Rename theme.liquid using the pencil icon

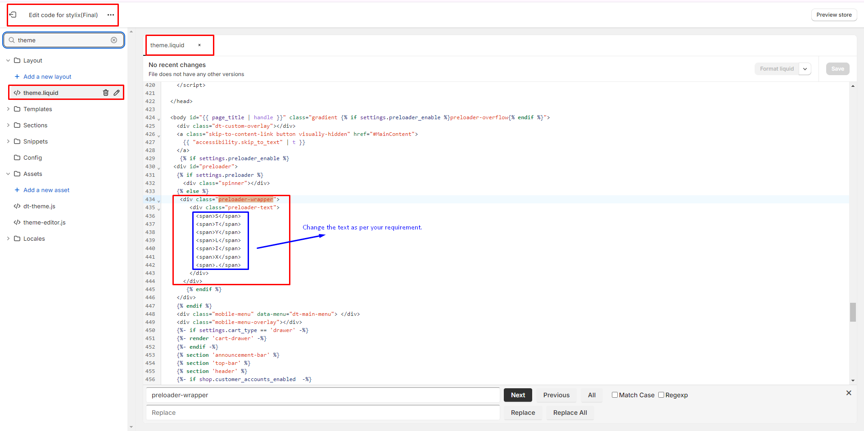117,93
